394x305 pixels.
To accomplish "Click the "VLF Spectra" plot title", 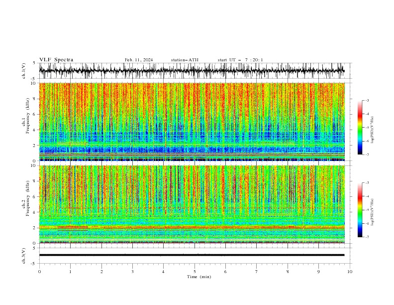I will point(56,60).
